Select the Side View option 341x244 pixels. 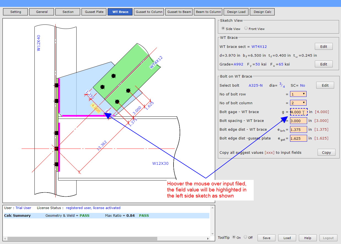click(223, 28)
